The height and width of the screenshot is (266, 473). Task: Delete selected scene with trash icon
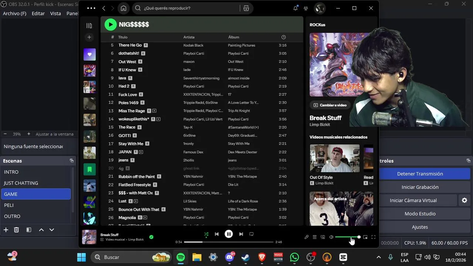point(16,230)
